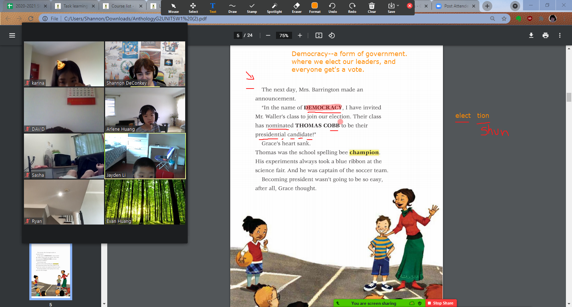Save the annotated screen

pyautogui.click(x=391, y=8)
